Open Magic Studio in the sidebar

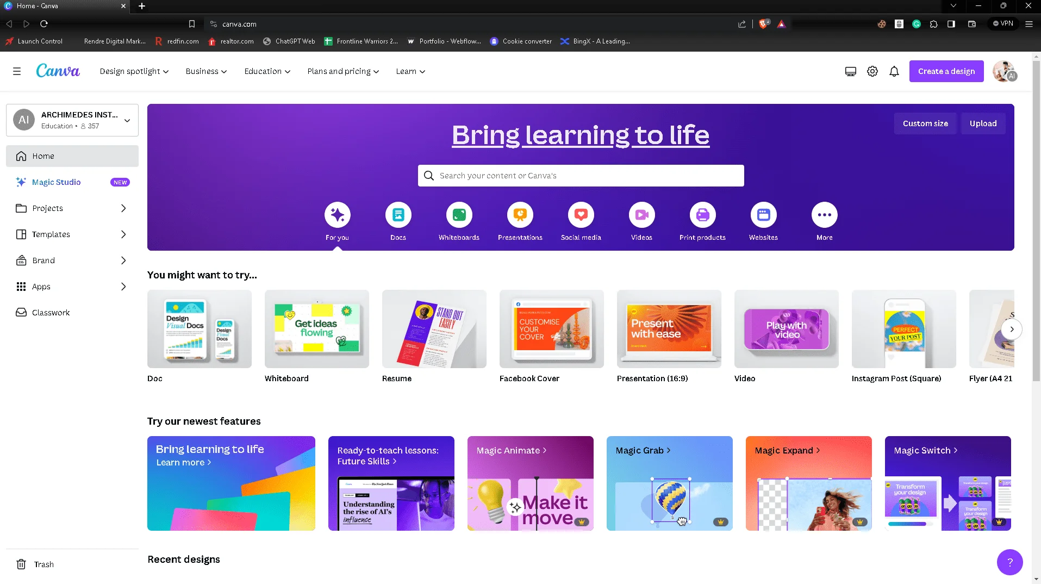(72, 182)
